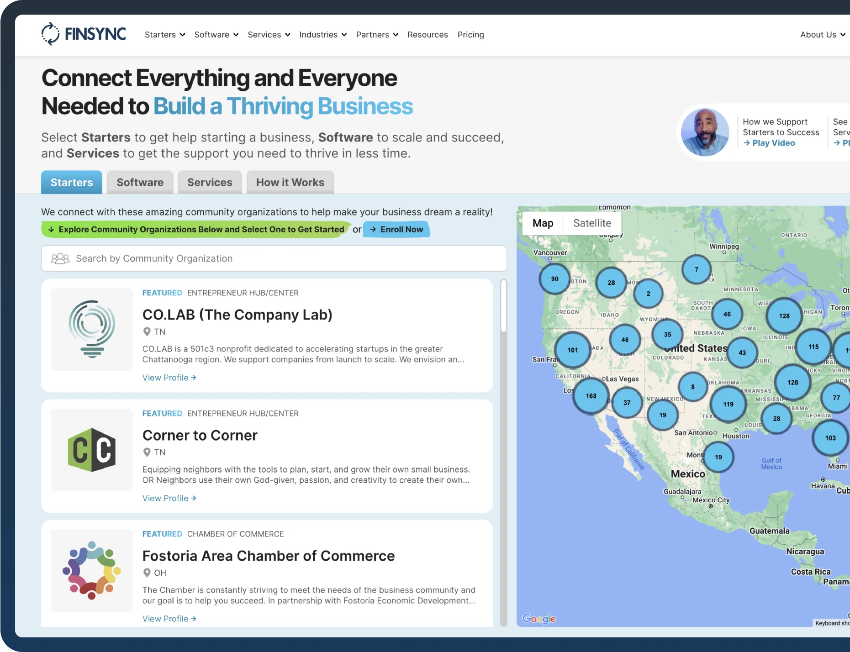The height and width of the screenshot is (652, 850).
Task: Click the Fostoria Chamber colorful people logo
Action: tap(92, 570)
